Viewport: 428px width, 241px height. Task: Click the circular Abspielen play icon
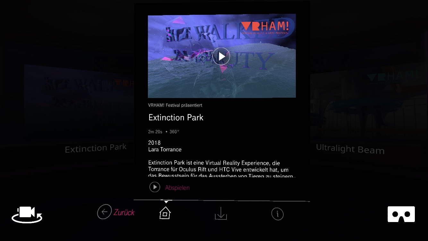click(155, 187)
